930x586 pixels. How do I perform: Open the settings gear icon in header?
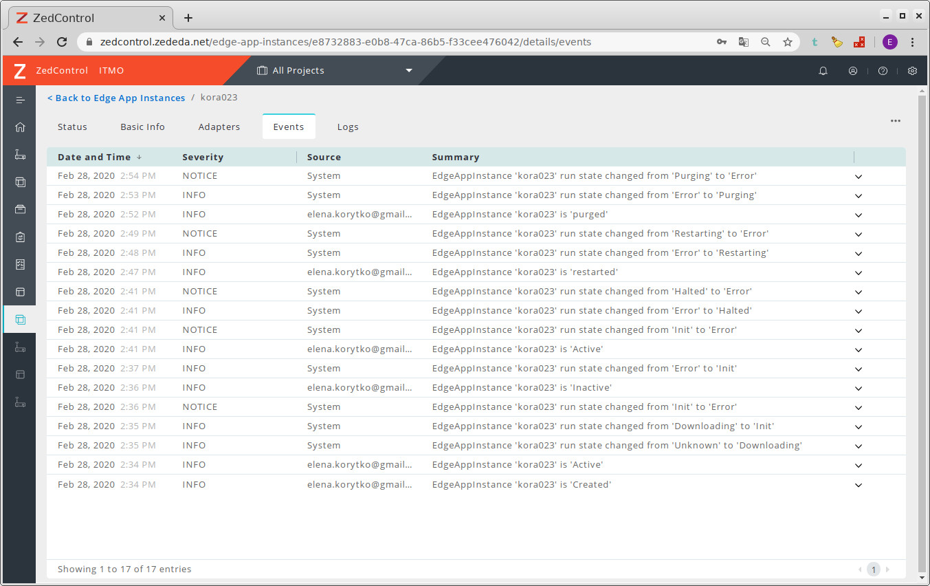click(912, 71)
